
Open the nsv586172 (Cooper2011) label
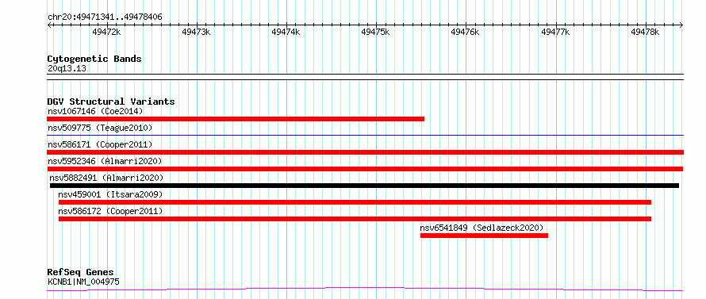[110, 211]
